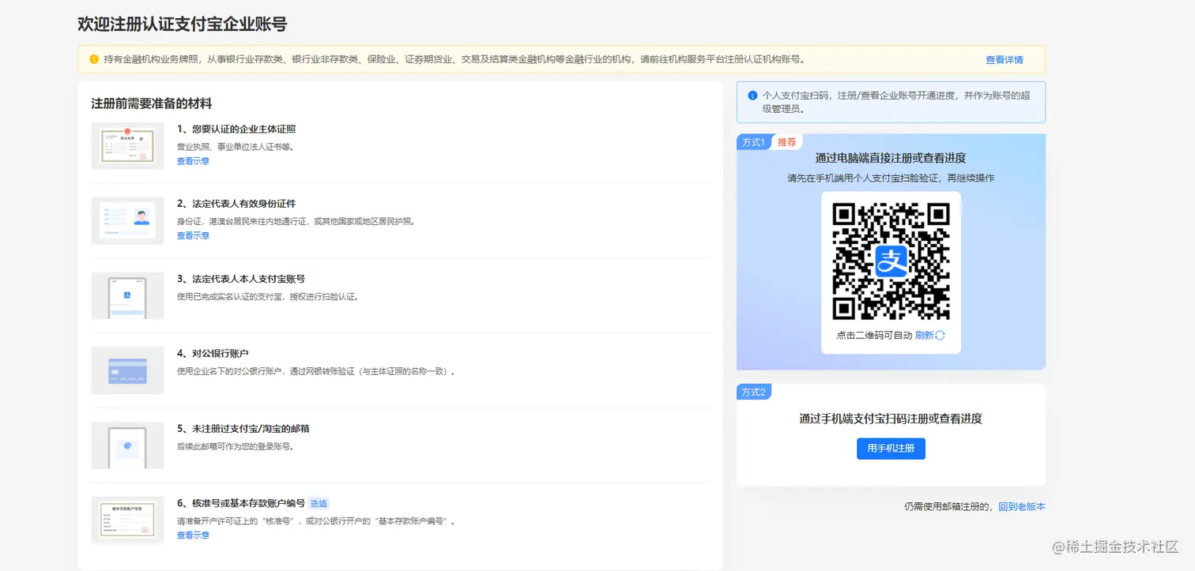Image resolution: width=1195 pixels, height=571 pixels.
Task: Click title 5、未注册过支付宝/淘宝的邮箱
Action: click(x=243, y=429)
